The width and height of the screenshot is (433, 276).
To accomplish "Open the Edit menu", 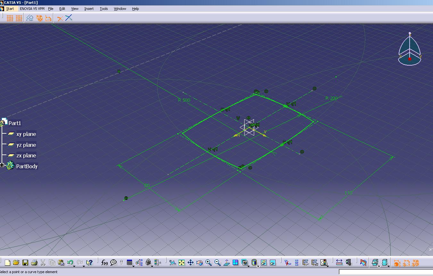I will point(62,9).
